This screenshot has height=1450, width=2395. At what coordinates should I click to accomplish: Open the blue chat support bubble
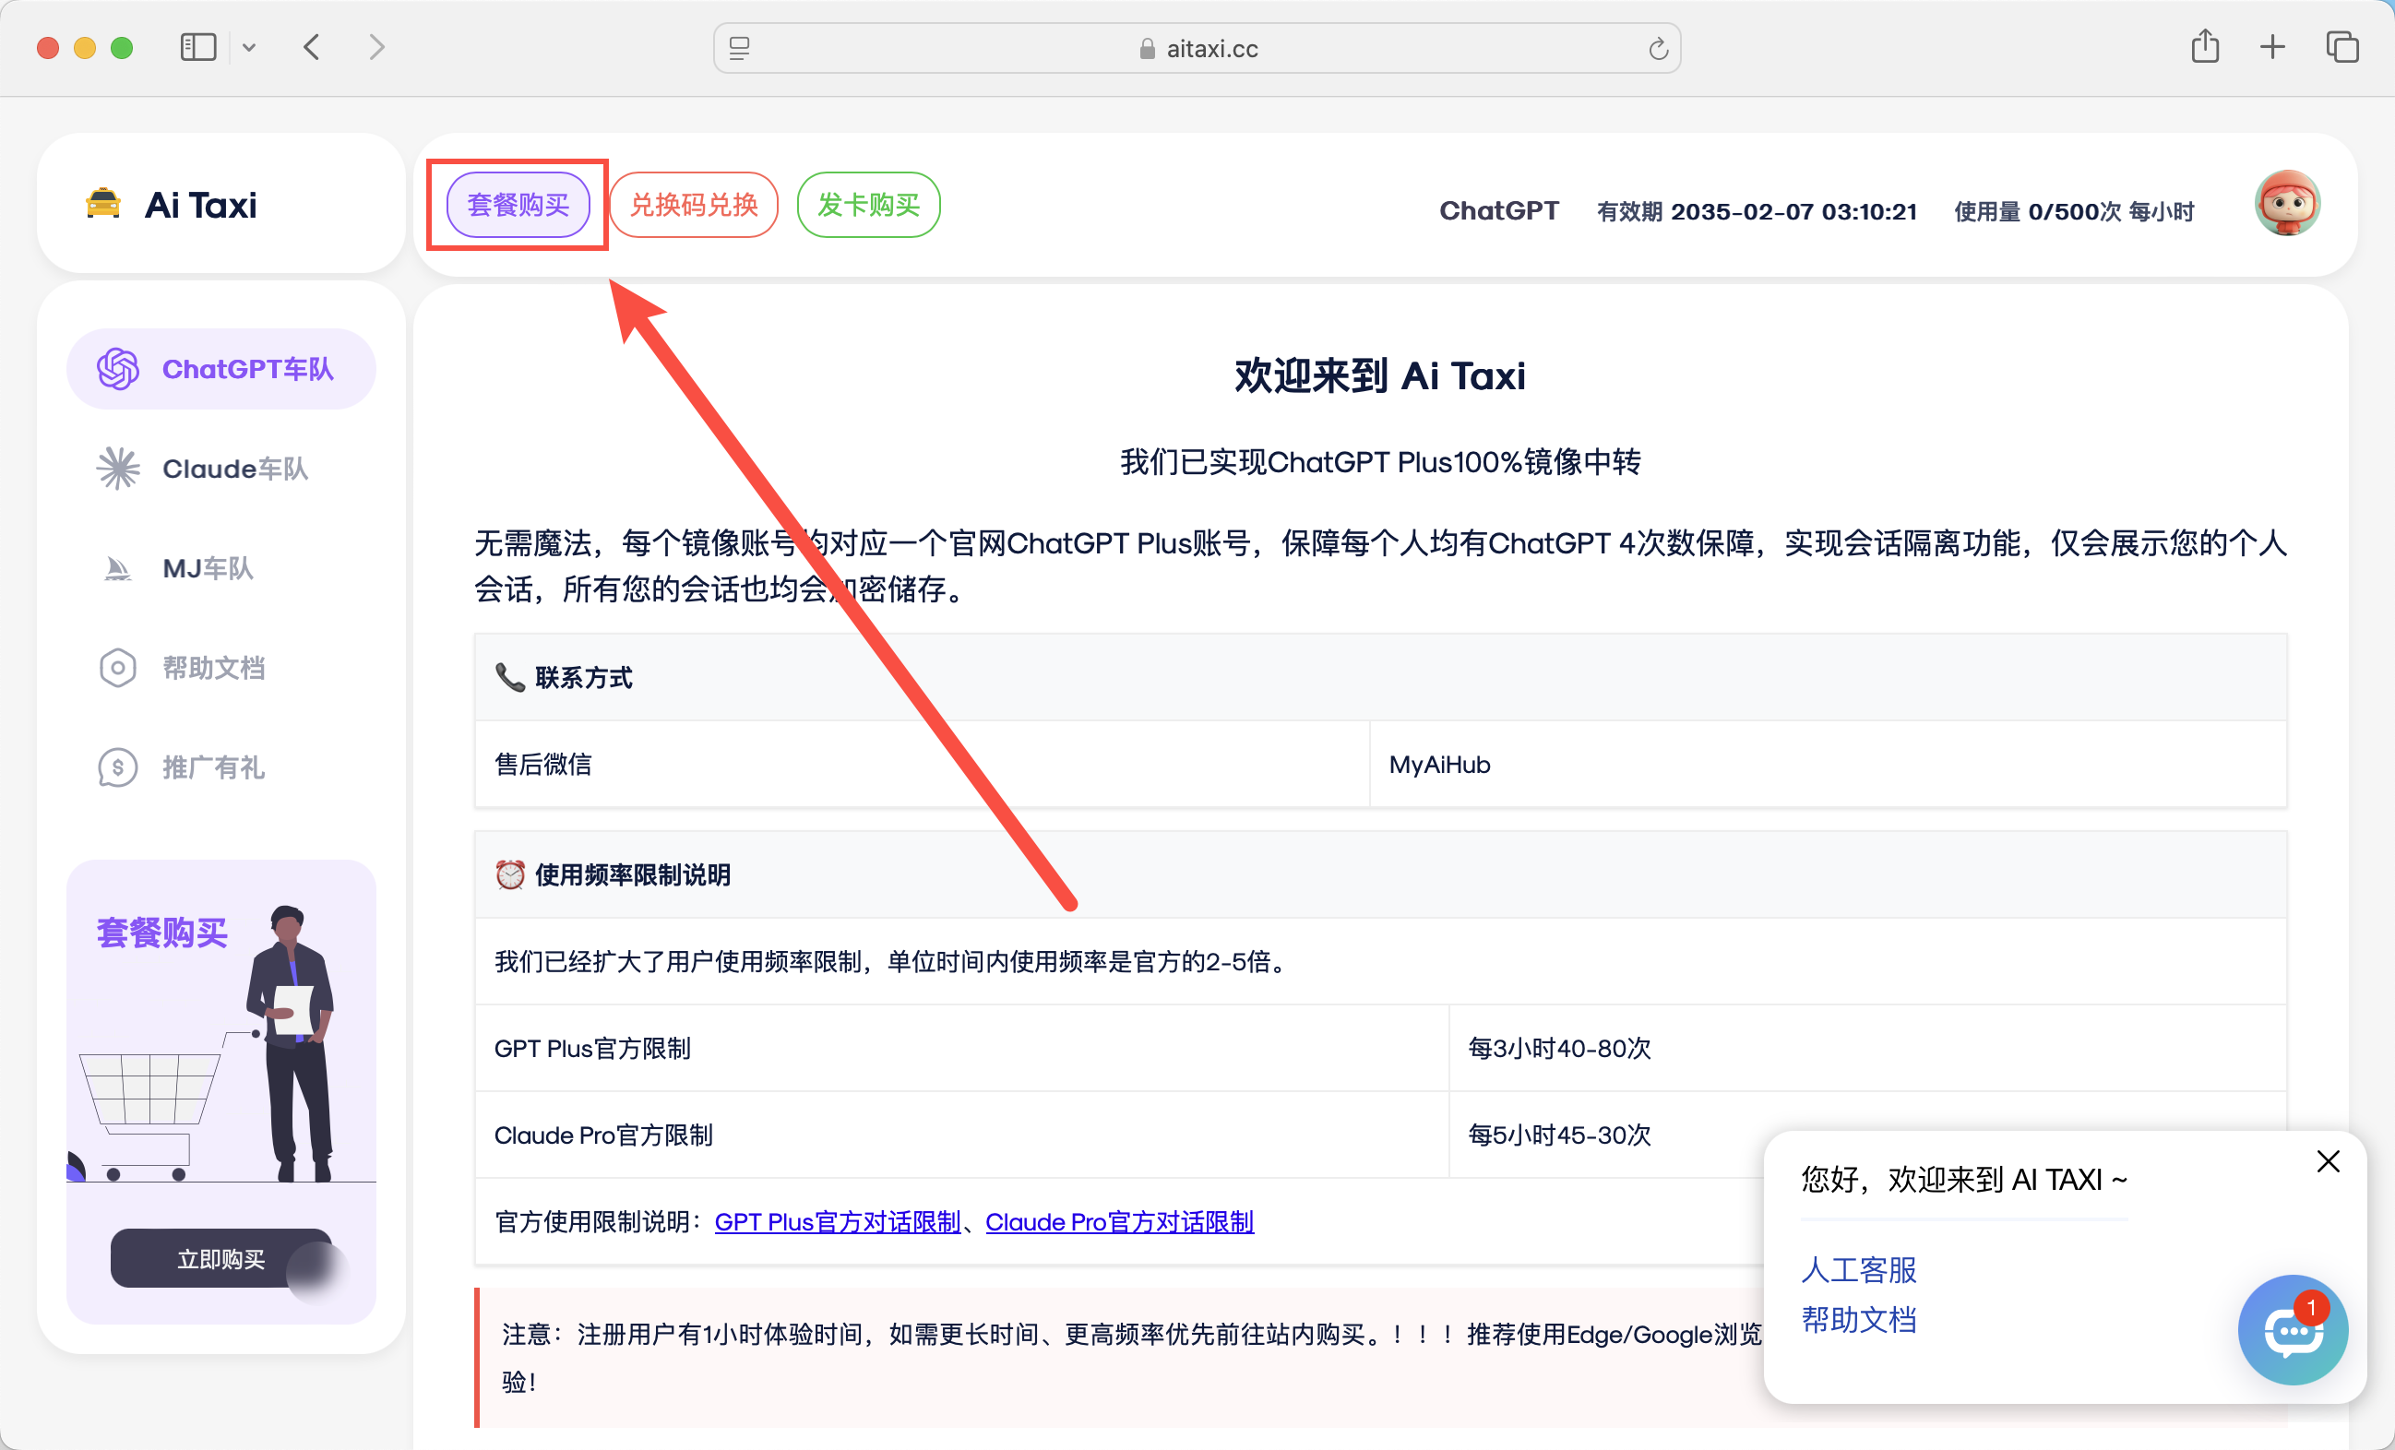[2292, 1330]
